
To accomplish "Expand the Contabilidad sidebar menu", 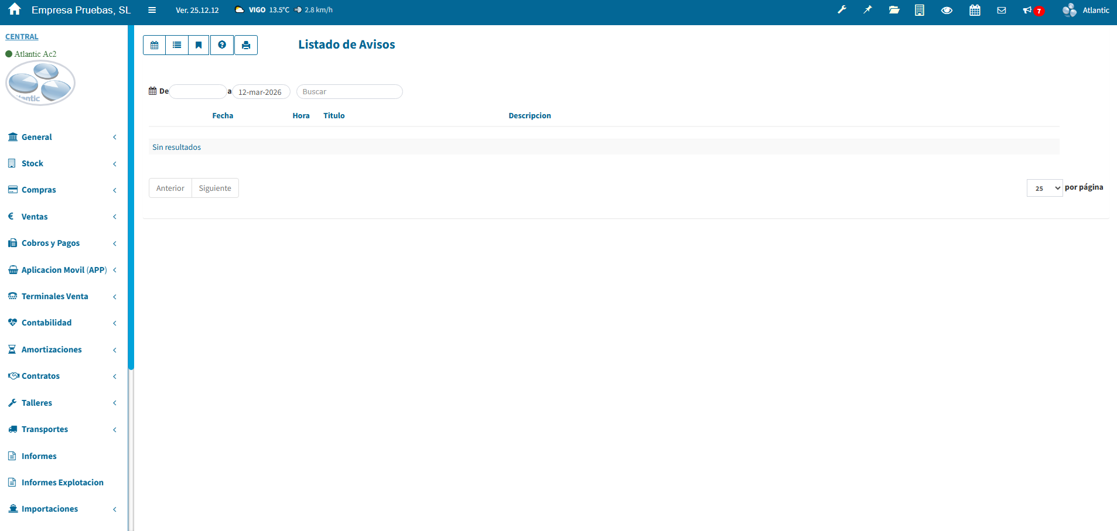I will 46,323.
